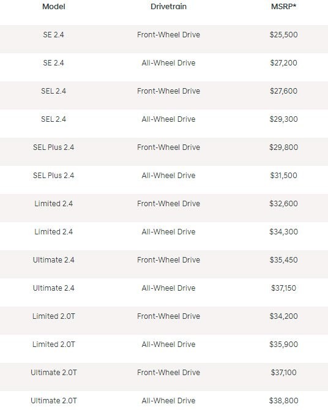Image resolution: width=328 pixels, height=410 pixels.
Task: Select the $27,600 SEL 2.4 price
Action: pyautogui.click(x=283, y=91)
